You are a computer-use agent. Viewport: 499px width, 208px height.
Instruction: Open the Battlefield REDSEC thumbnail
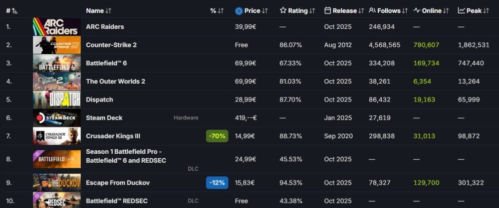click(57, 201)
